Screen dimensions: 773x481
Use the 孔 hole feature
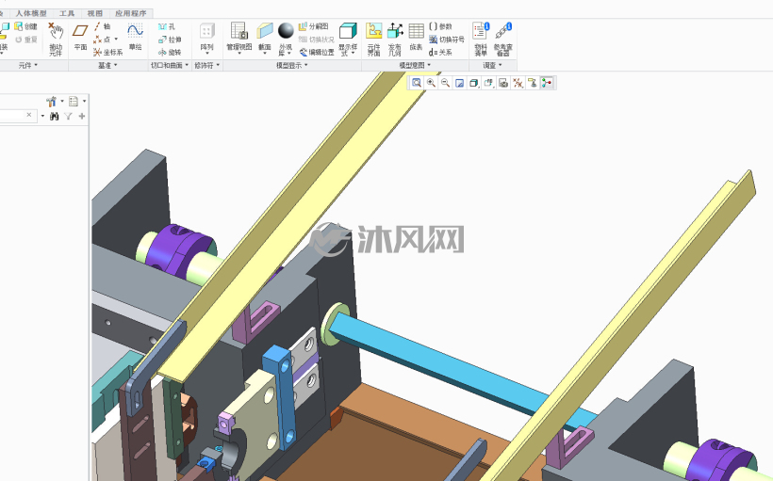(167, 26)
